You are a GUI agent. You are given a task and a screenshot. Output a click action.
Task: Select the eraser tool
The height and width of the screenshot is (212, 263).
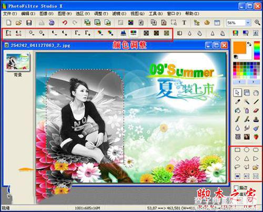pyautogui.click(x=256, y=110)
